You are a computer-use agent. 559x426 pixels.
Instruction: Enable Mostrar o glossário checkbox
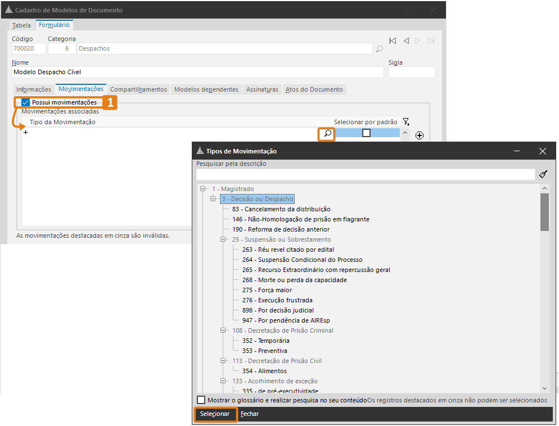click(x=201, y=400)
